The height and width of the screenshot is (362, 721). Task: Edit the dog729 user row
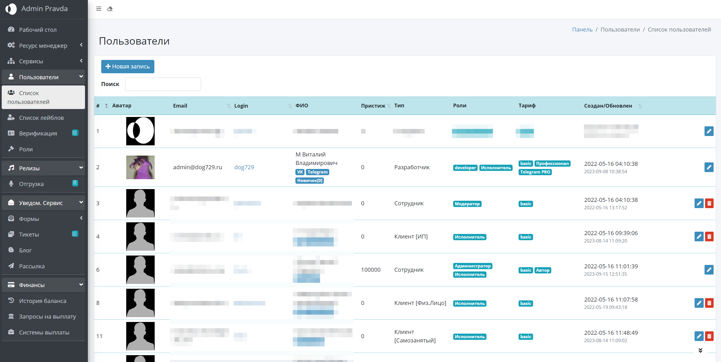click(709, 167)
